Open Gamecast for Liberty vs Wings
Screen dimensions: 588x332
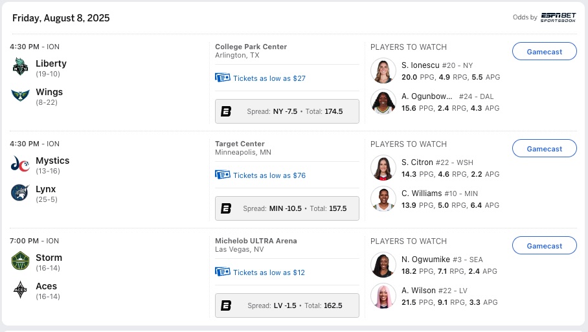tap(544, 51)
